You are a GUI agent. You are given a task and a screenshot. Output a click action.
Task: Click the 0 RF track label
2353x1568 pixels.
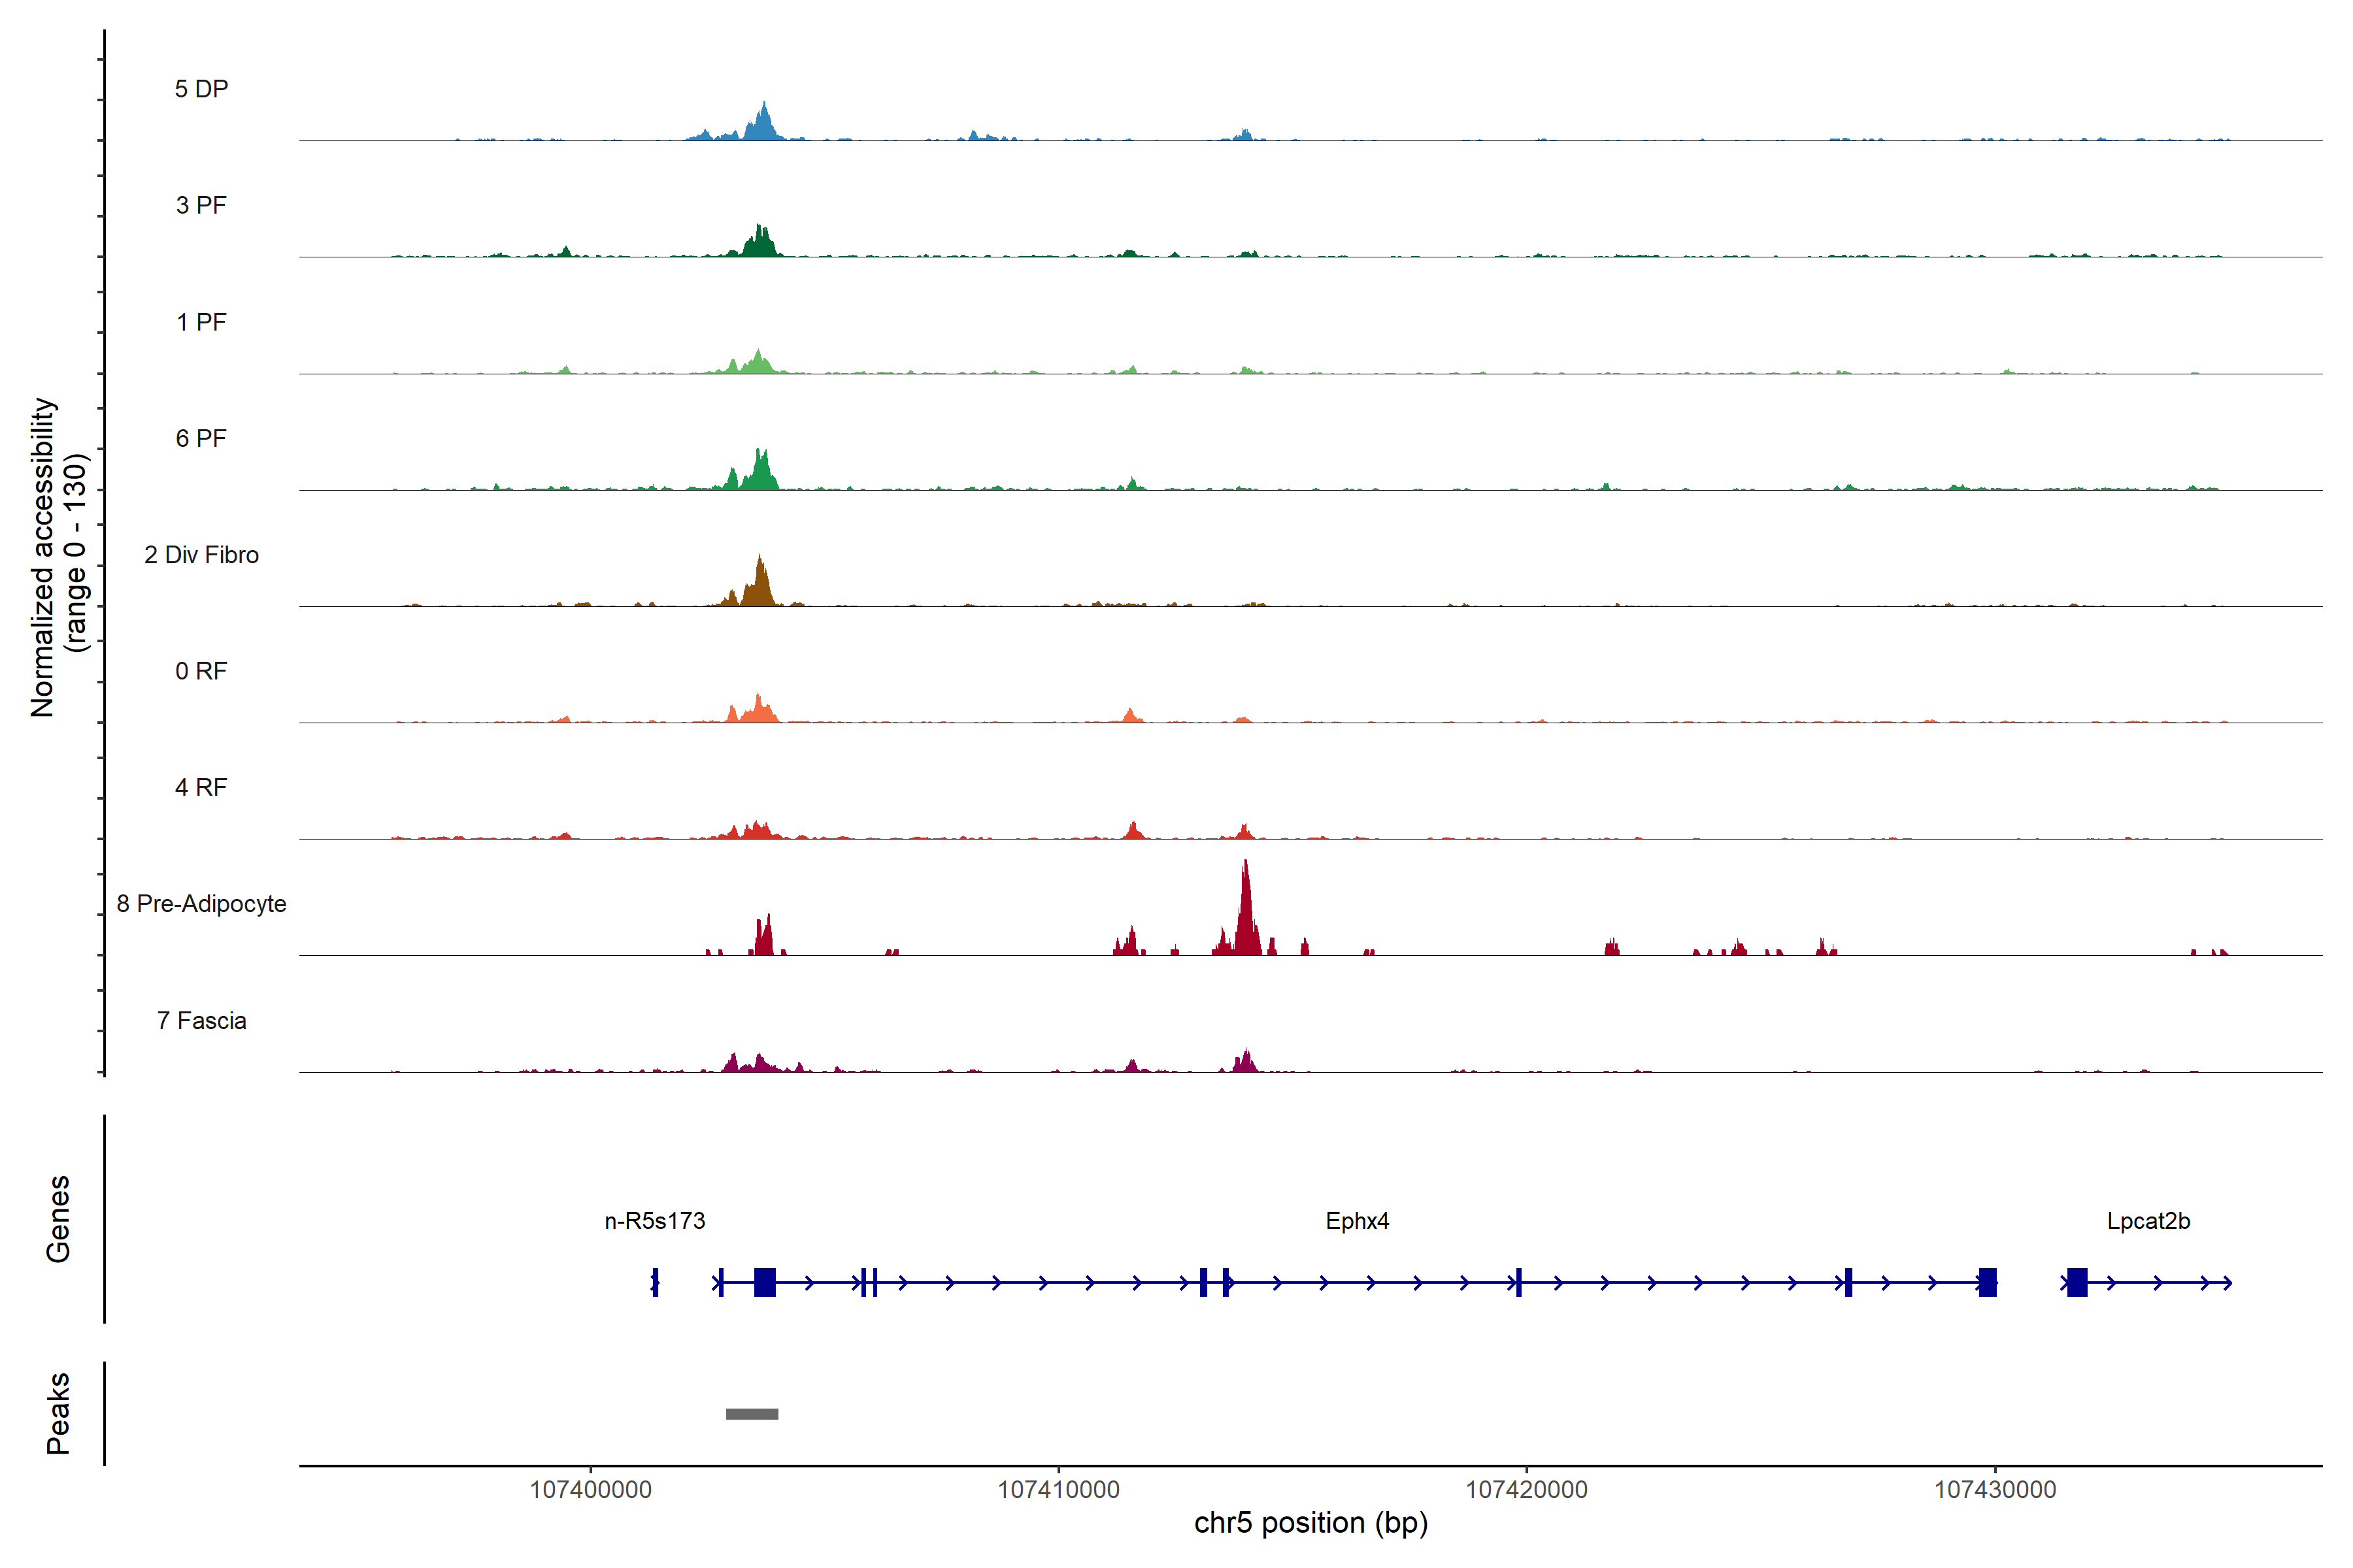tap(201, 671)
